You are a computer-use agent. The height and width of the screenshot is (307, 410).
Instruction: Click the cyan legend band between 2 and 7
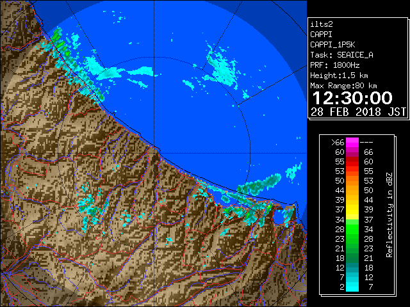352,287
